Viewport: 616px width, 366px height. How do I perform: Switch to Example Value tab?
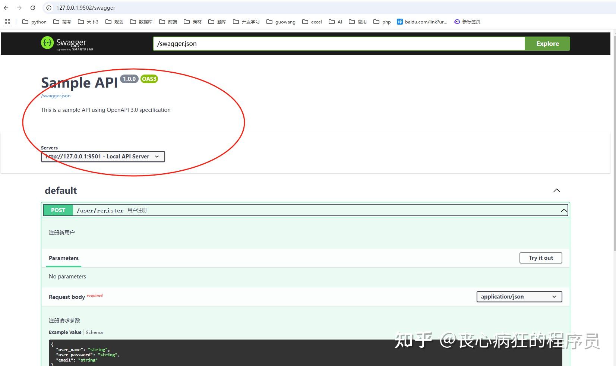[65, 332]
